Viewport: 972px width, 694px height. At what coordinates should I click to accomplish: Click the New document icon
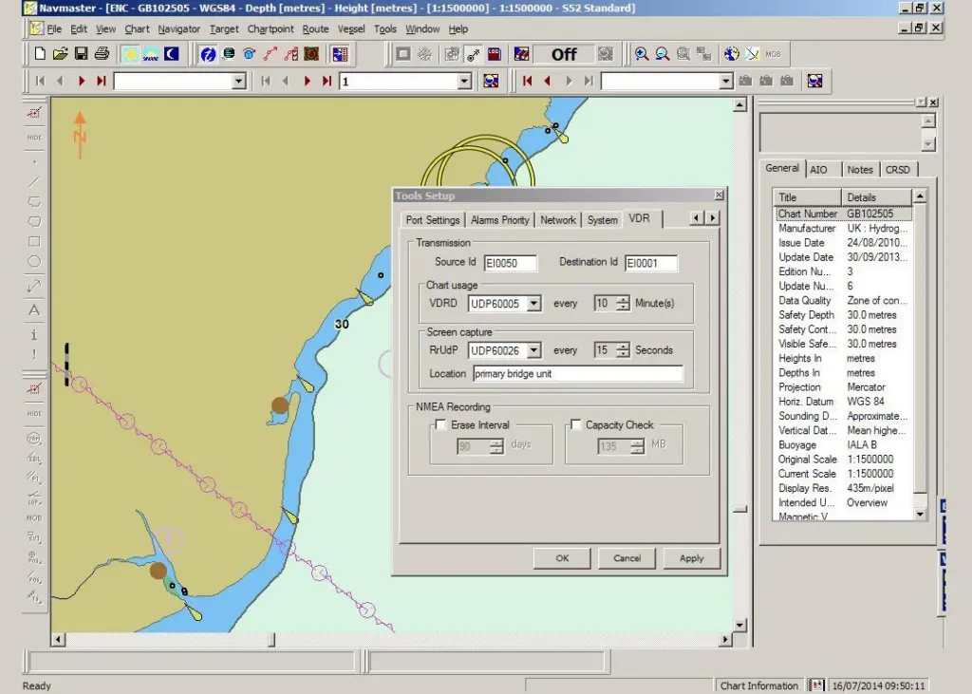(x=40, y=54)
